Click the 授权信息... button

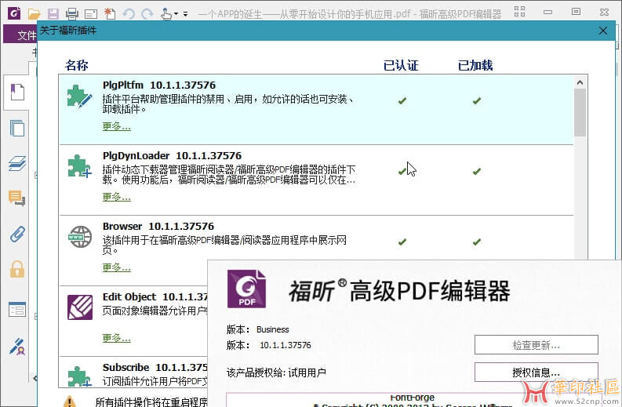point(537,372)
